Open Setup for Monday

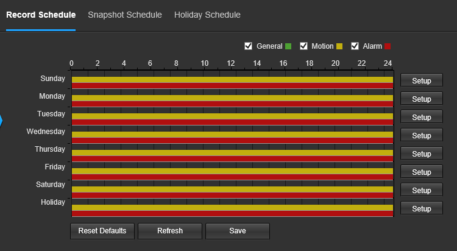(422, 99)
